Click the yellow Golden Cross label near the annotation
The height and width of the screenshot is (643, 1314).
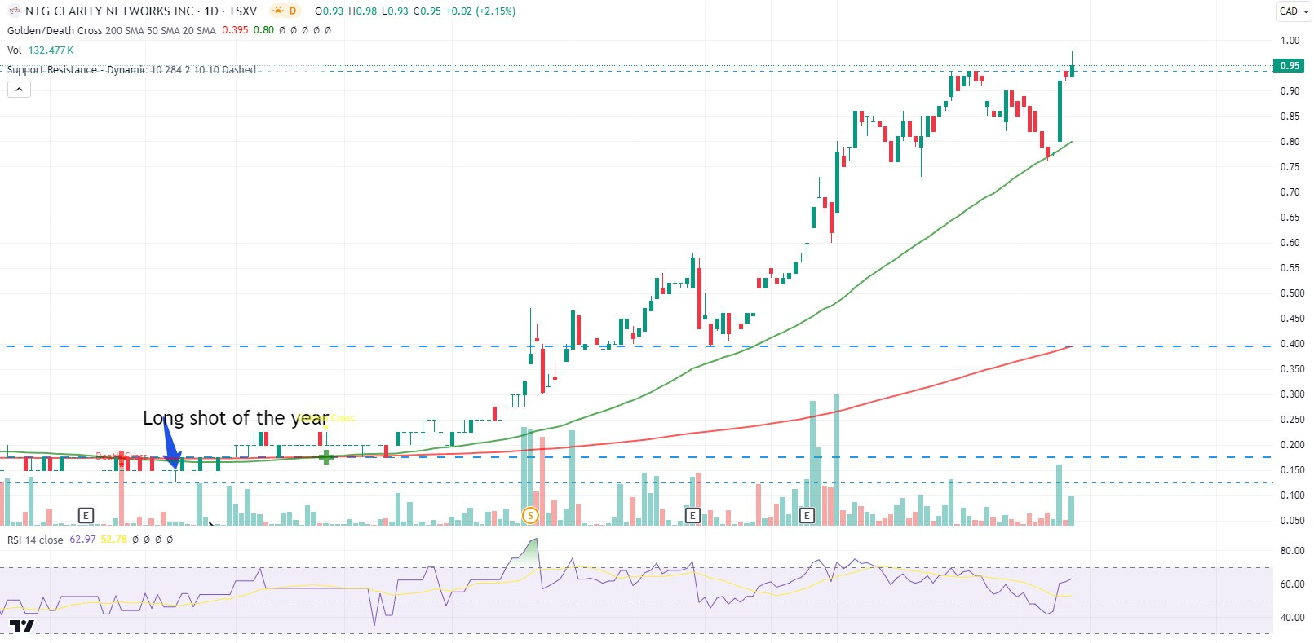click(326, 418)
